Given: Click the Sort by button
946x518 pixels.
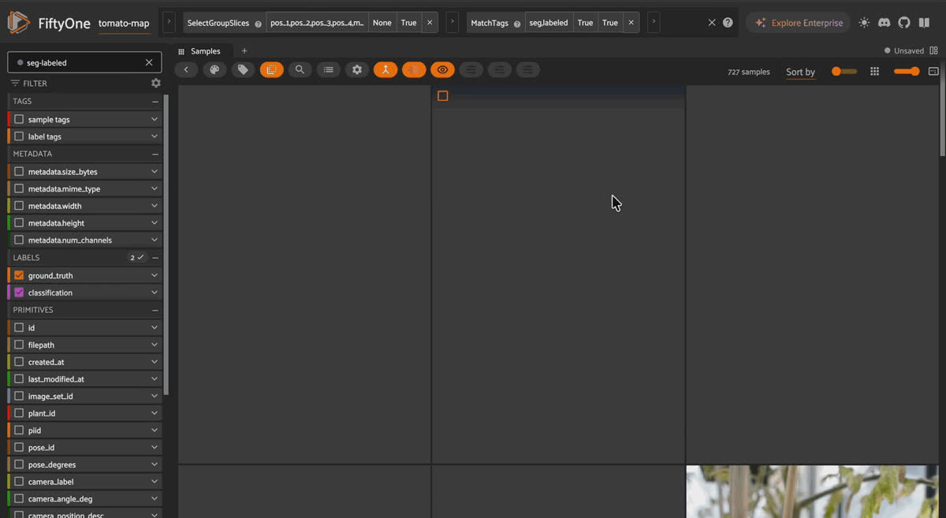Looking at the screenshot, I should click(800, 72).
